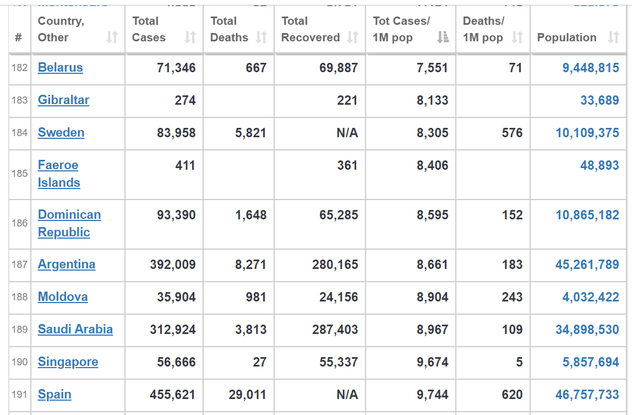
Task: Select Argentina total cases 392,009
Action: click(x=173, y=265)
